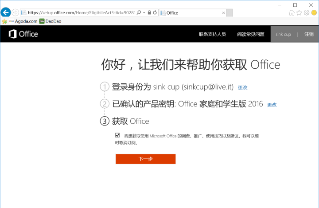Click the browser Back arrow button
The height and width of the screenshot is (208, 319).
pos(6,12)
